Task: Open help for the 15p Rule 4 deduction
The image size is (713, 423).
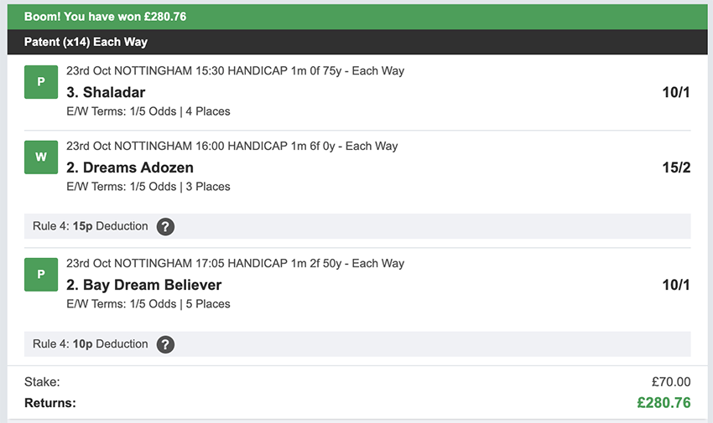Action: pyautogui.click(x=165, y=226)
